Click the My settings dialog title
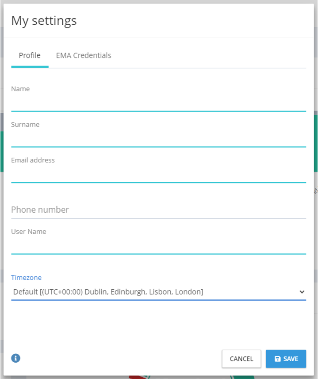Viewport: 318px width, 379px height. pos(44,20)
